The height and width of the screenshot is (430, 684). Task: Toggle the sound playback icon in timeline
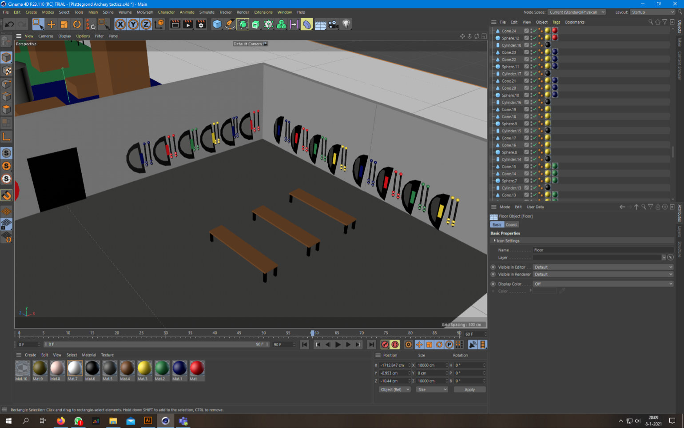473,345
